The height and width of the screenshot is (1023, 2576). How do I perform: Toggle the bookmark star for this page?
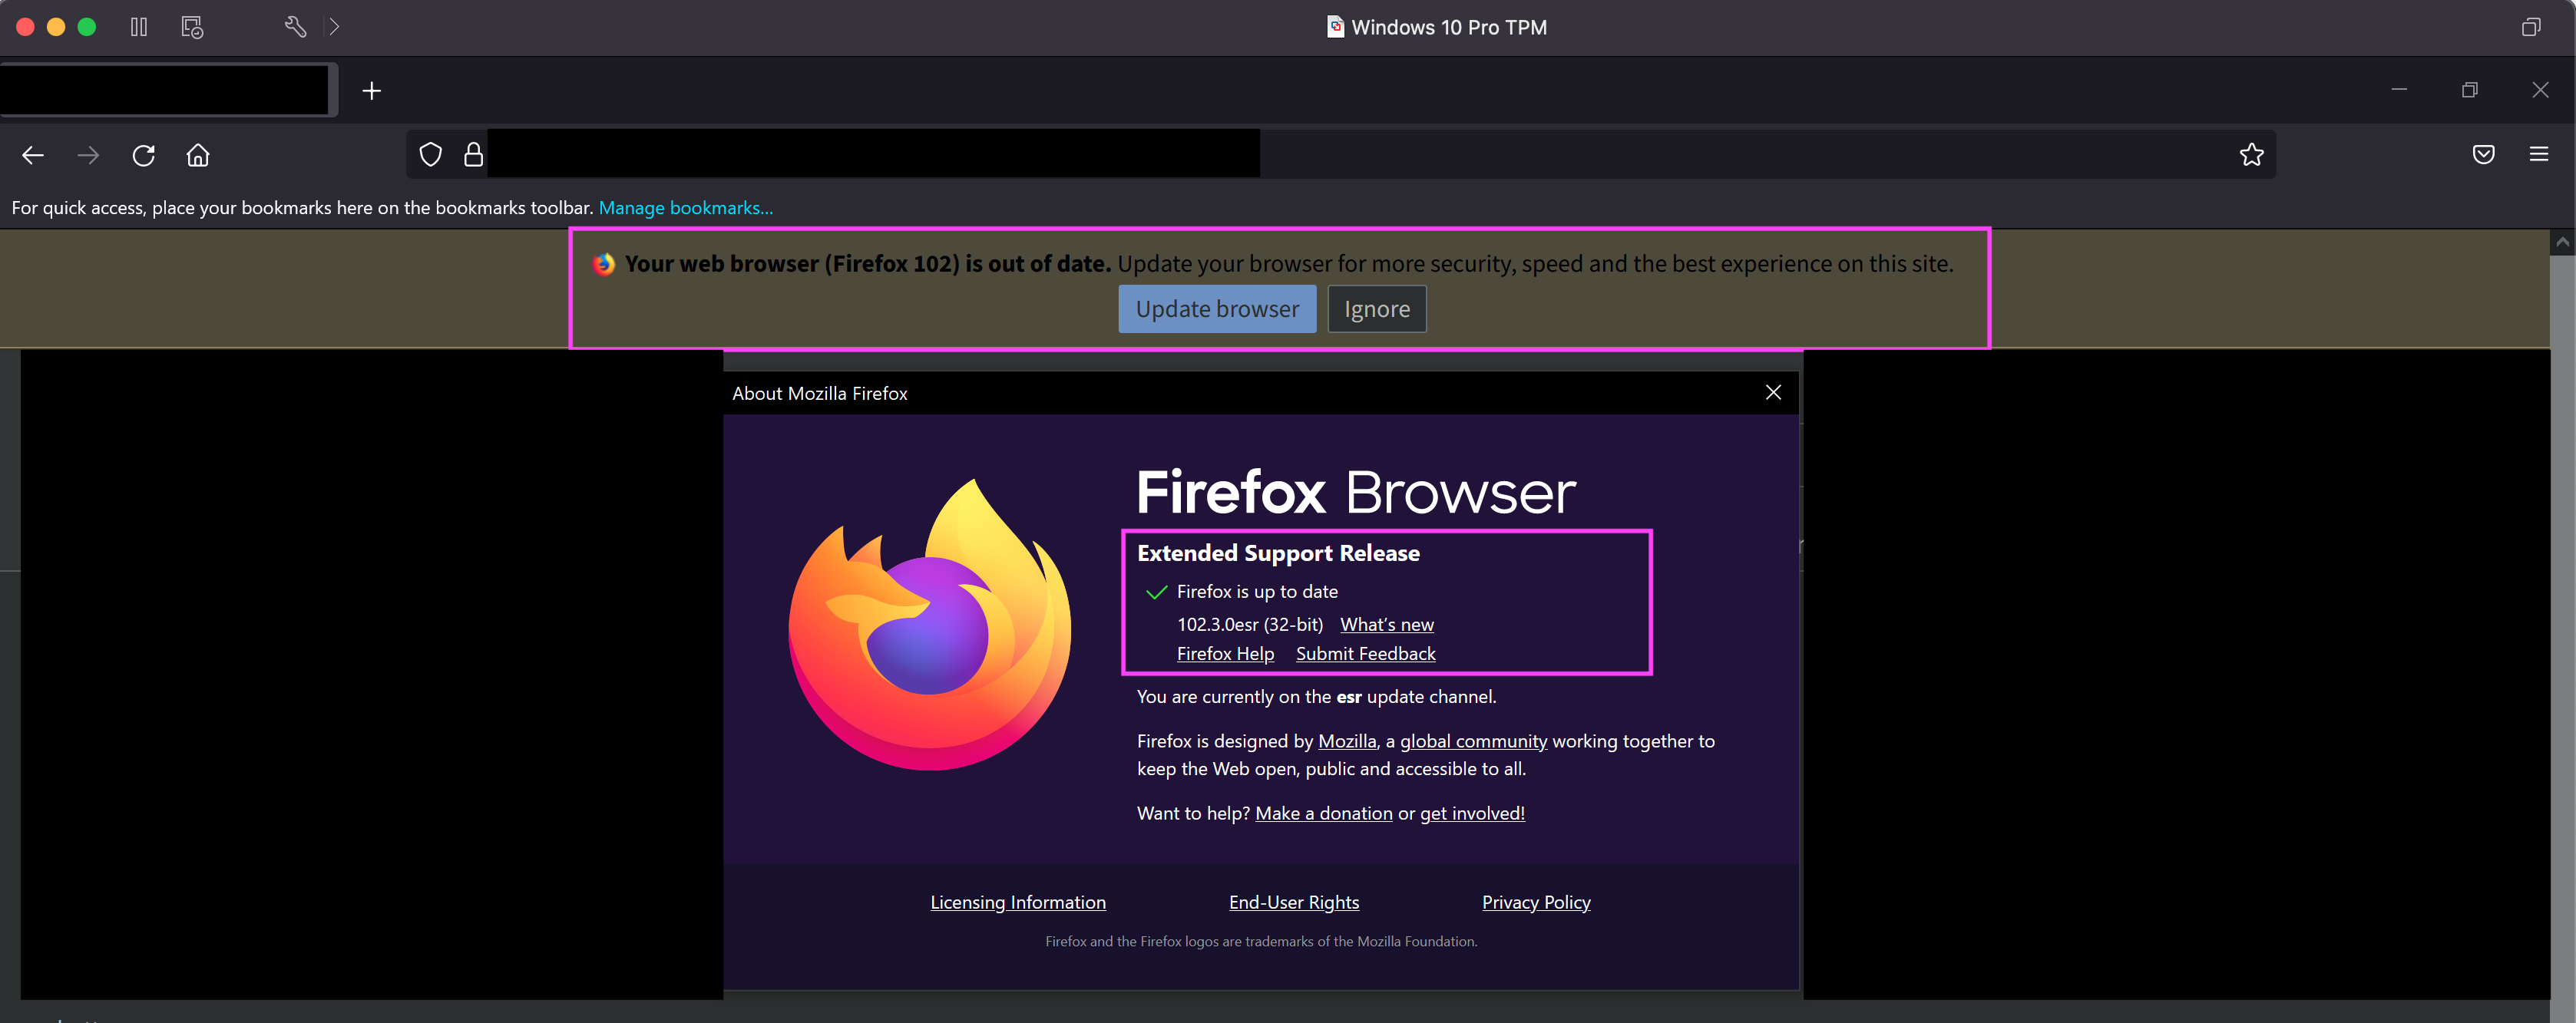[x=2251, y=154]
